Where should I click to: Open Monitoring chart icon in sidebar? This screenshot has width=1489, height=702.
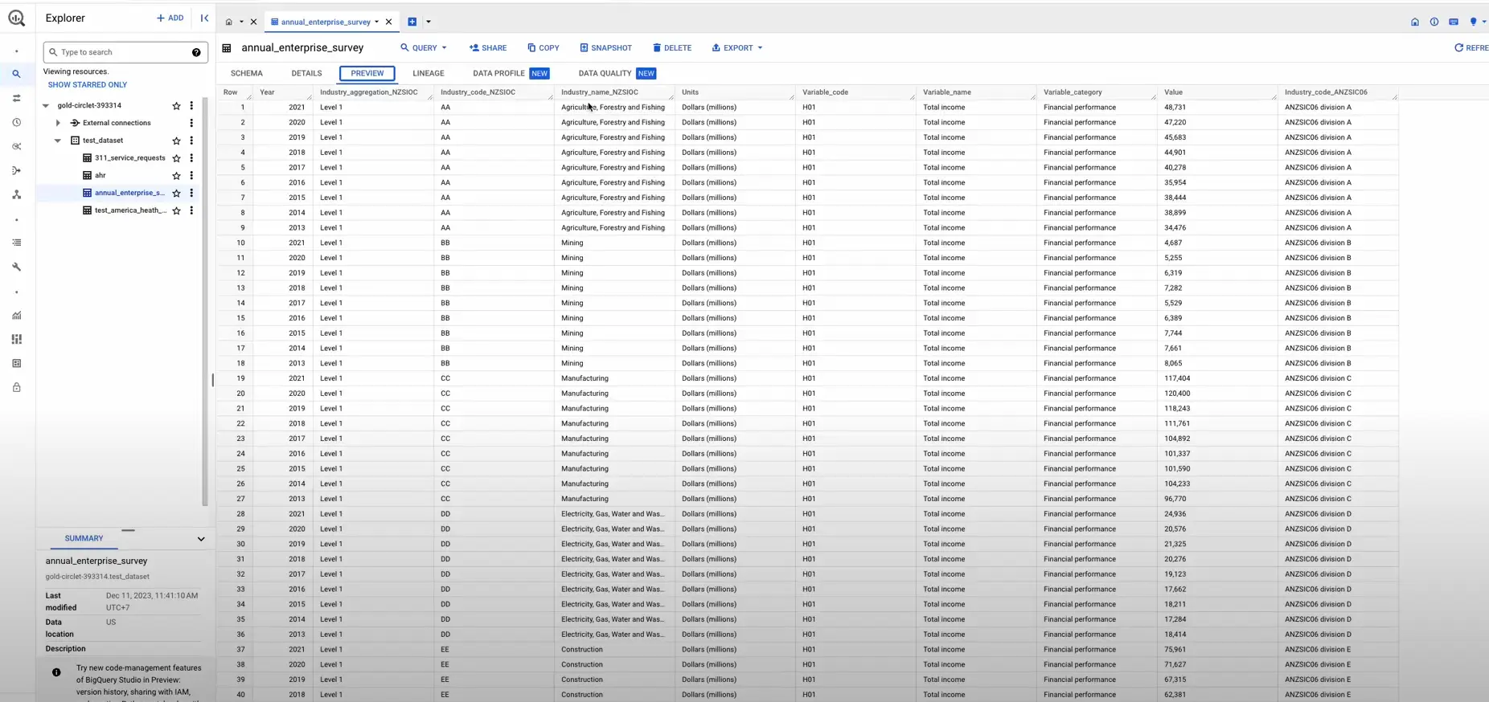16,316
